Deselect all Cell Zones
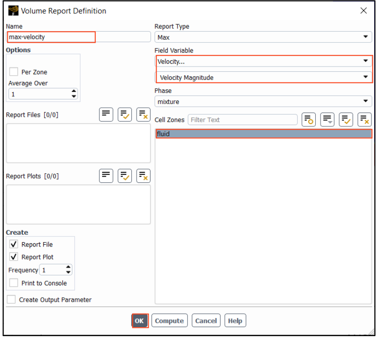The height and width of the screenshot is (339, 380). pyautogui.click(x=364, y=120)
